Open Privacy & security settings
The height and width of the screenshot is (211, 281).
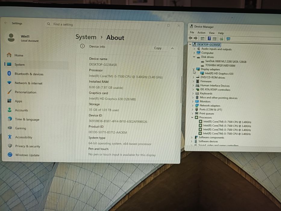[28, 146]
